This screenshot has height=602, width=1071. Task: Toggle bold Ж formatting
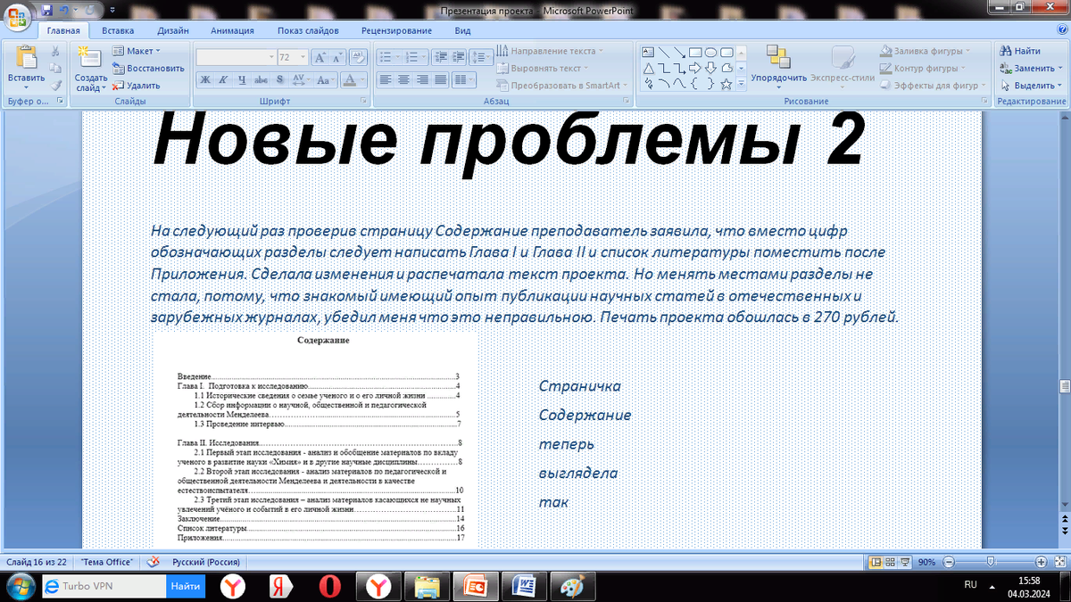pyautogui.click(x=204, y=79)
